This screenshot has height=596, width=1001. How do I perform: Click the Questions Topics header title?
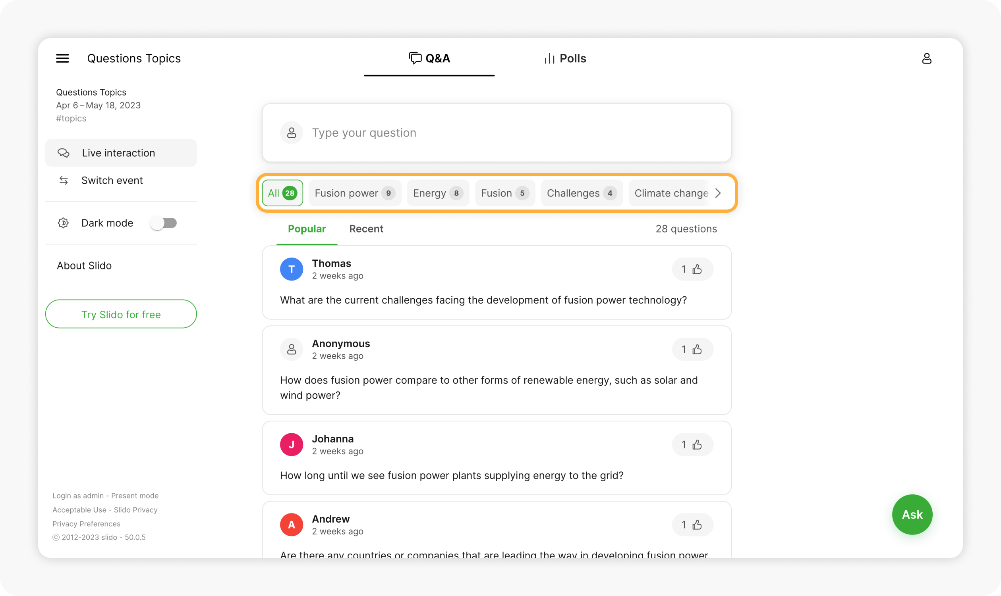[x=134, y=59]
